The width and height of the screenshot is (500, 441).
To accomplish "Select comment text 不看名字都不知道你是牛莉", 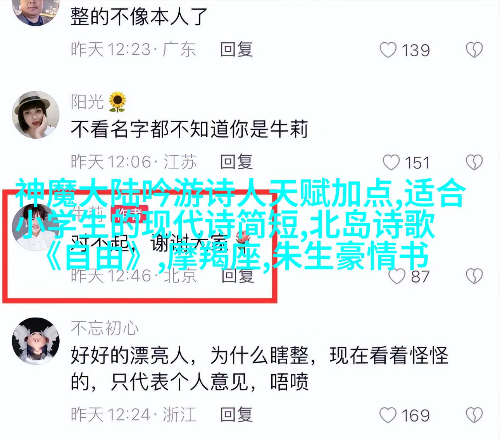I will tap(189, 129).
